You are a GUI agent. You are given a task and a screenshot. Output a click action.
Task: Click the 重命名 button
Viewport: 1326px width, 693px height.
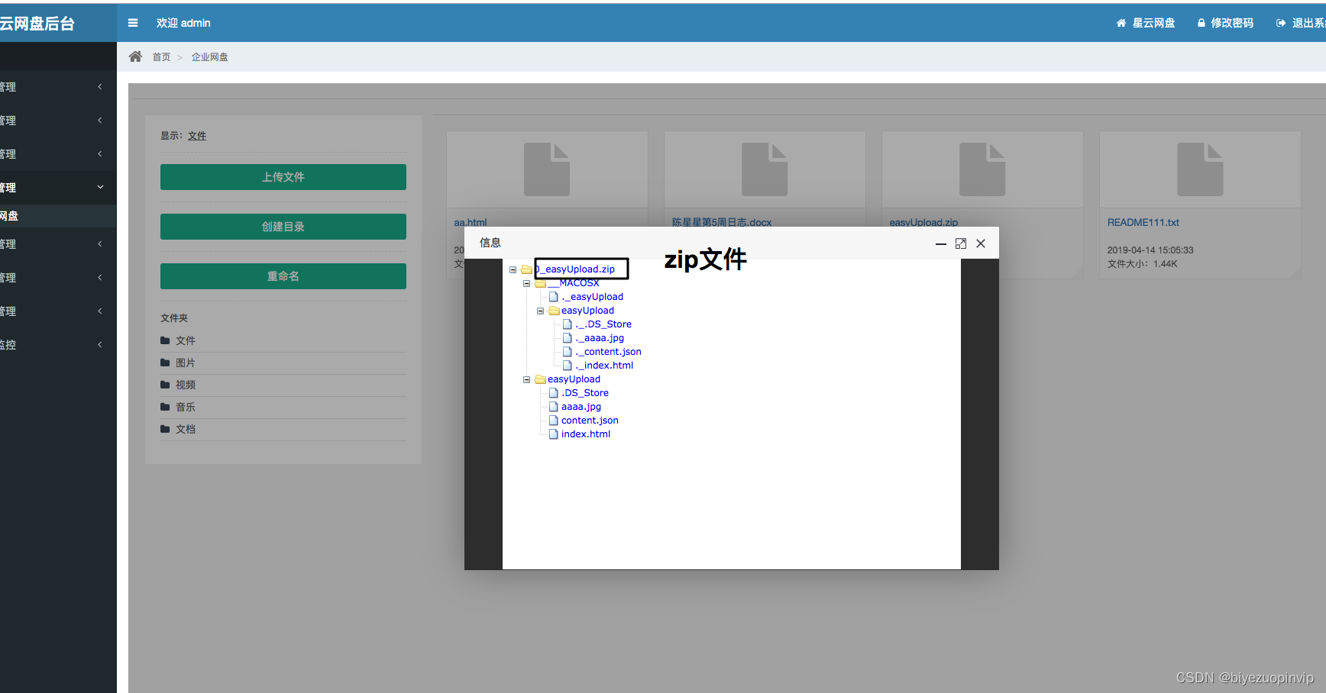[283, 276]
